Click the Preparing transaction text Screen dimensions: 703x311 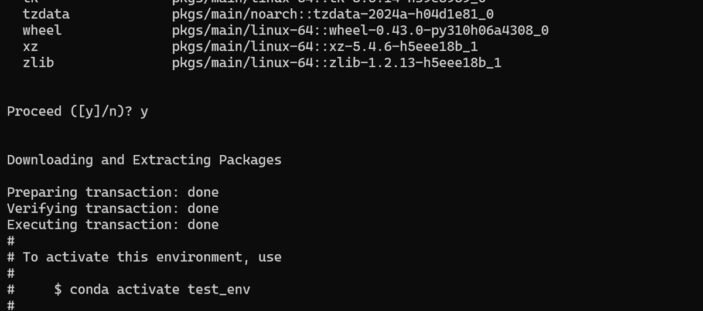pyautogui.click(x=93, y=192)
